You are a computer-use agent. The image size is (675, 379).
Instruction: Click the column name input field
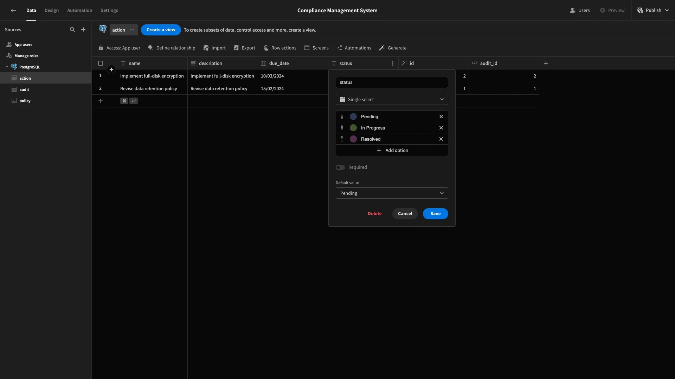point(392,82)
